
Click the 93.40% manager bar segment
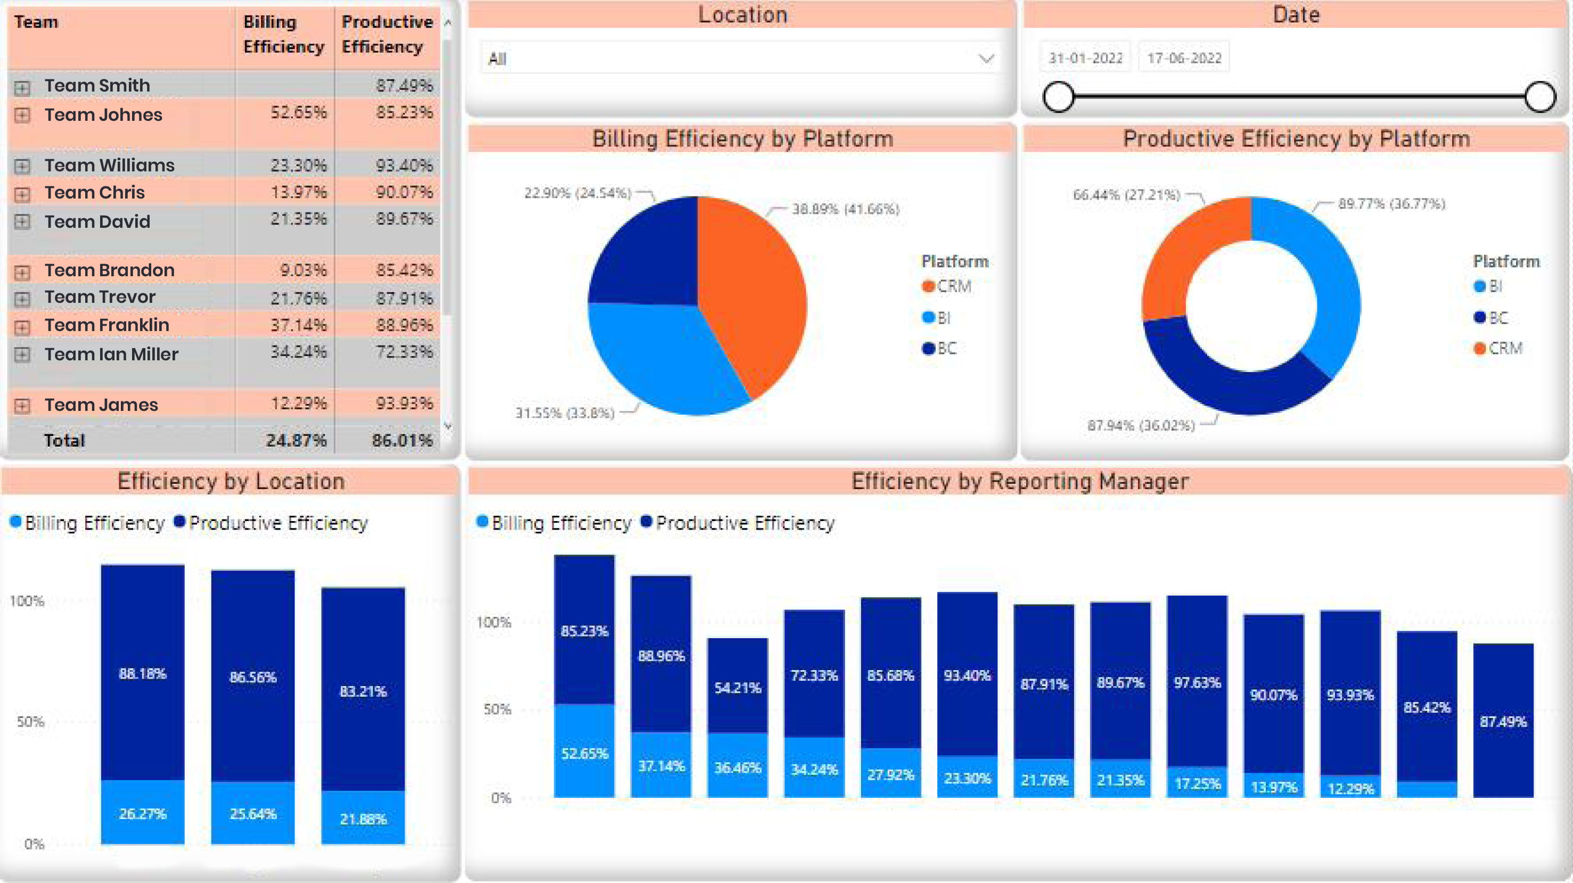[x=967, y=674]
